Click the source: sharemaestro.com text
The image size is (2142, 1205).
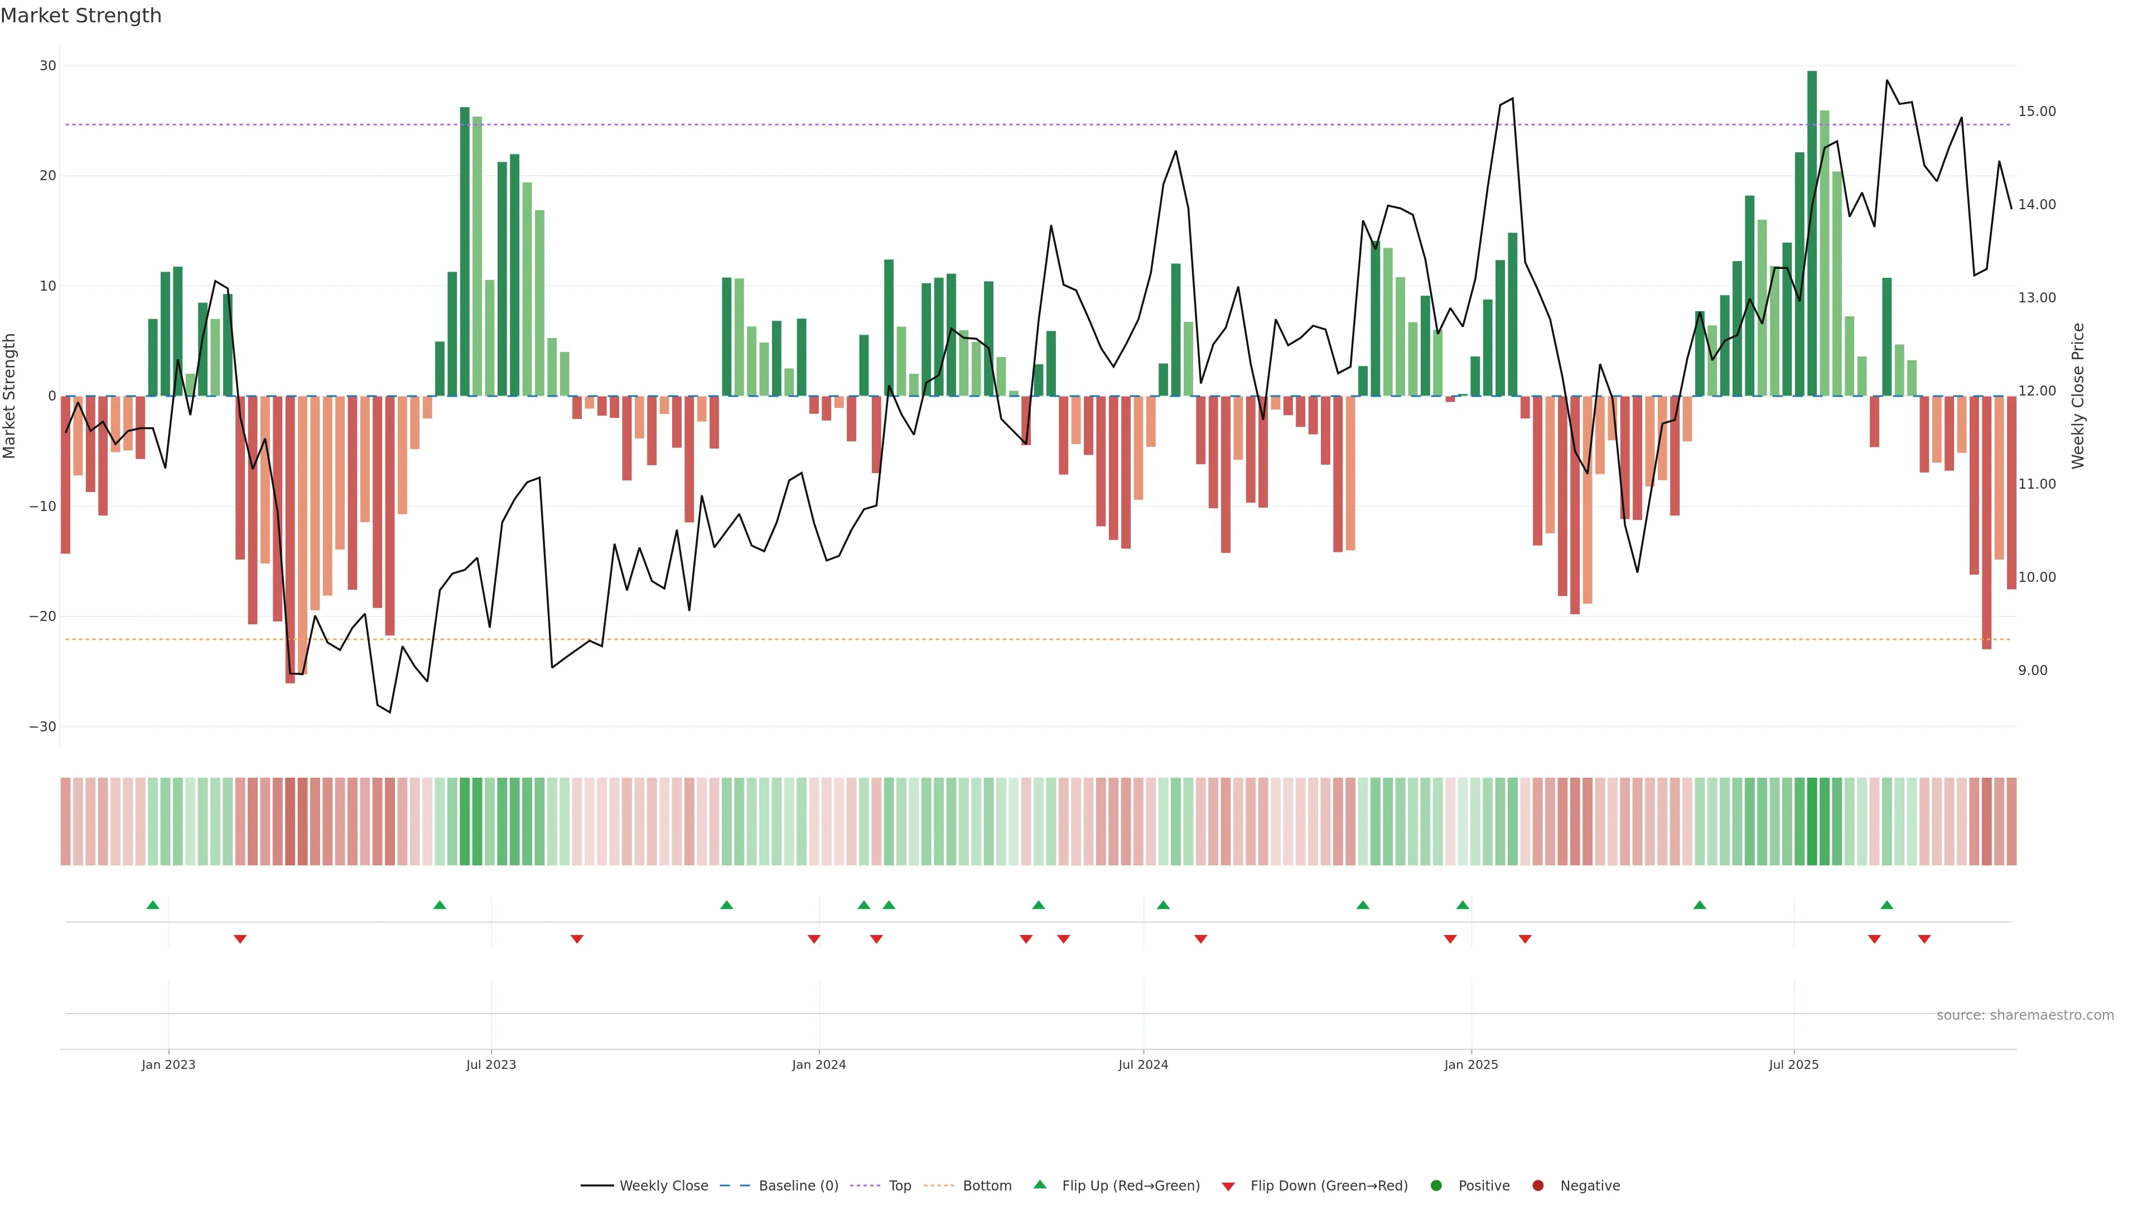[2025, 1015]
